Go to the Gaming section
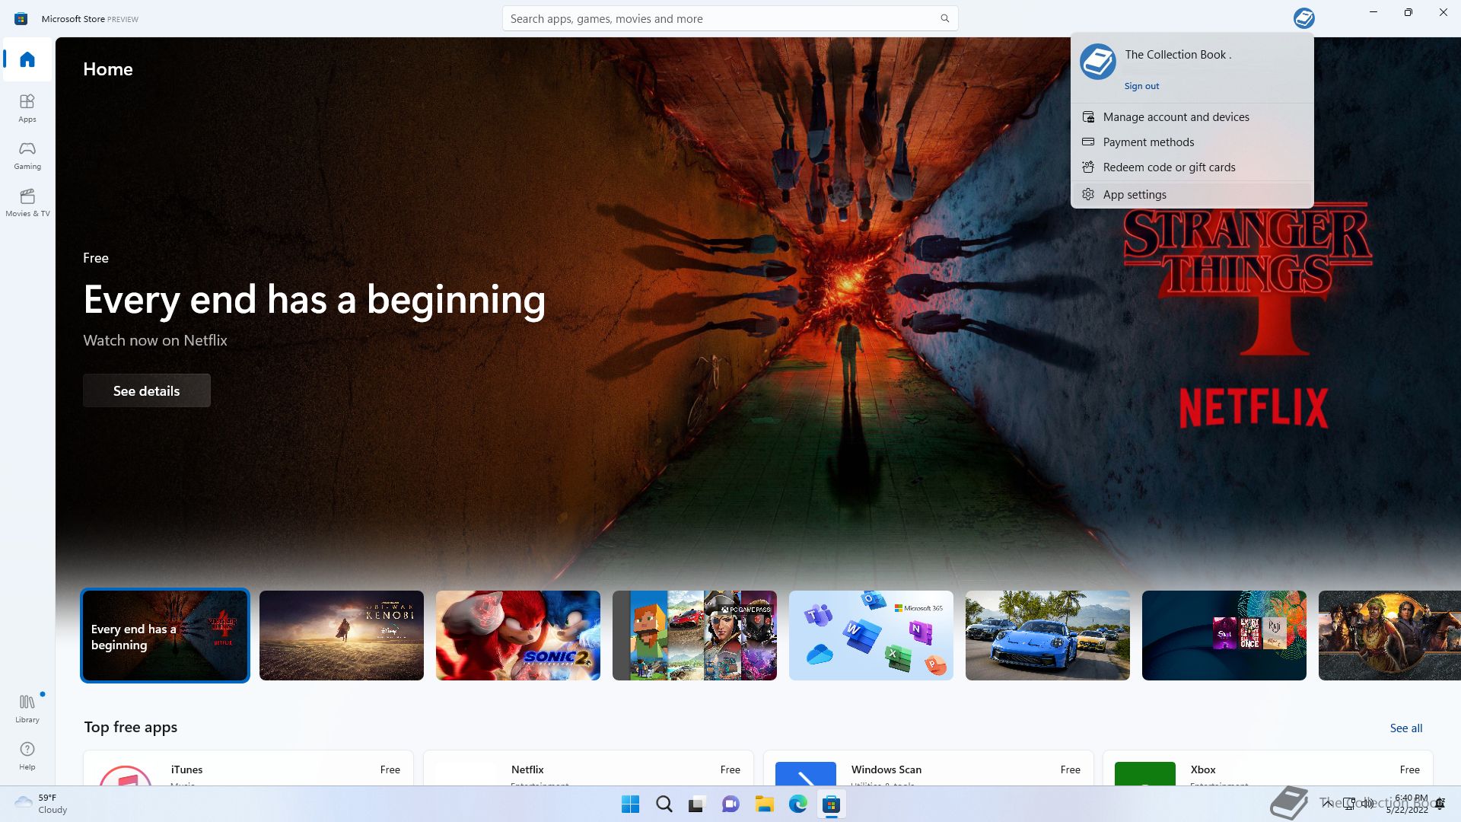This screenshot has width=1461, height=822. coord(27,155)
